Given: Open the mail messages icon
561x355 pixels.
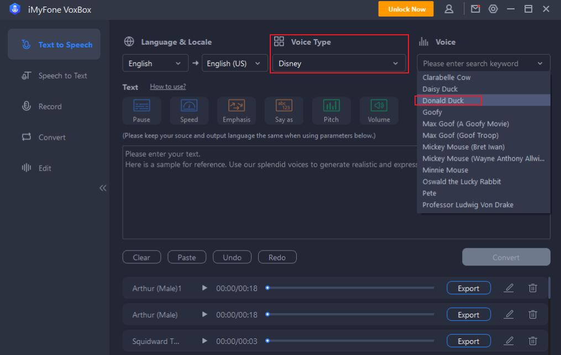Looking at the screenshot, I should click(475, 9).
